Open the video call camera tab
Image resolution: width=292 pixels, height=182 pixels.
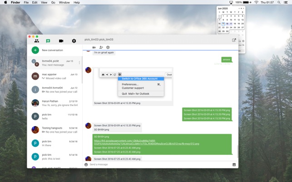tap(61, 41)
